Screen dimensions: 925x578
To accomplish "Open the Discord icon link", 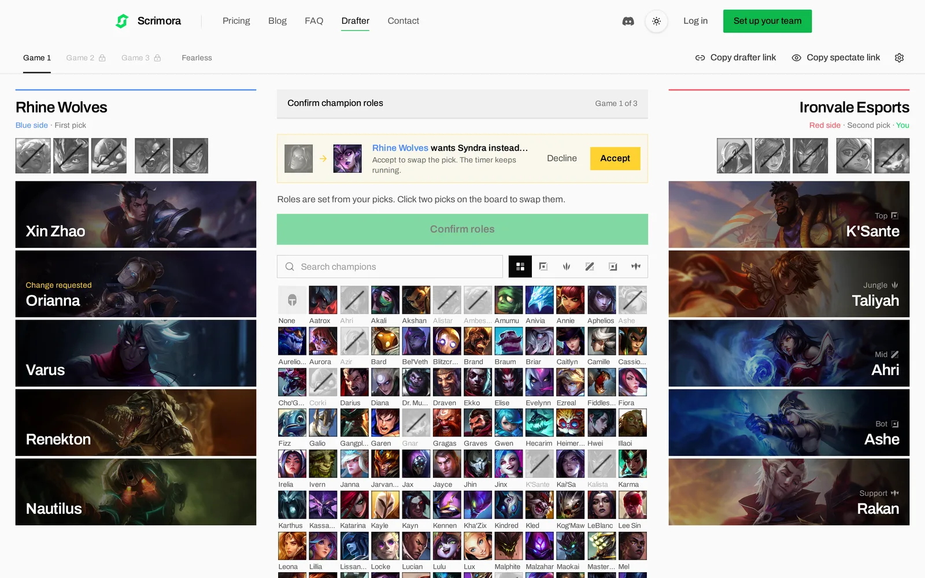I will point(628,21).
